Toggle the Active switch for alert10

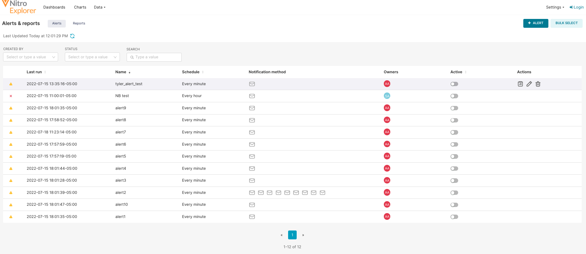click(x=454, y=205)
